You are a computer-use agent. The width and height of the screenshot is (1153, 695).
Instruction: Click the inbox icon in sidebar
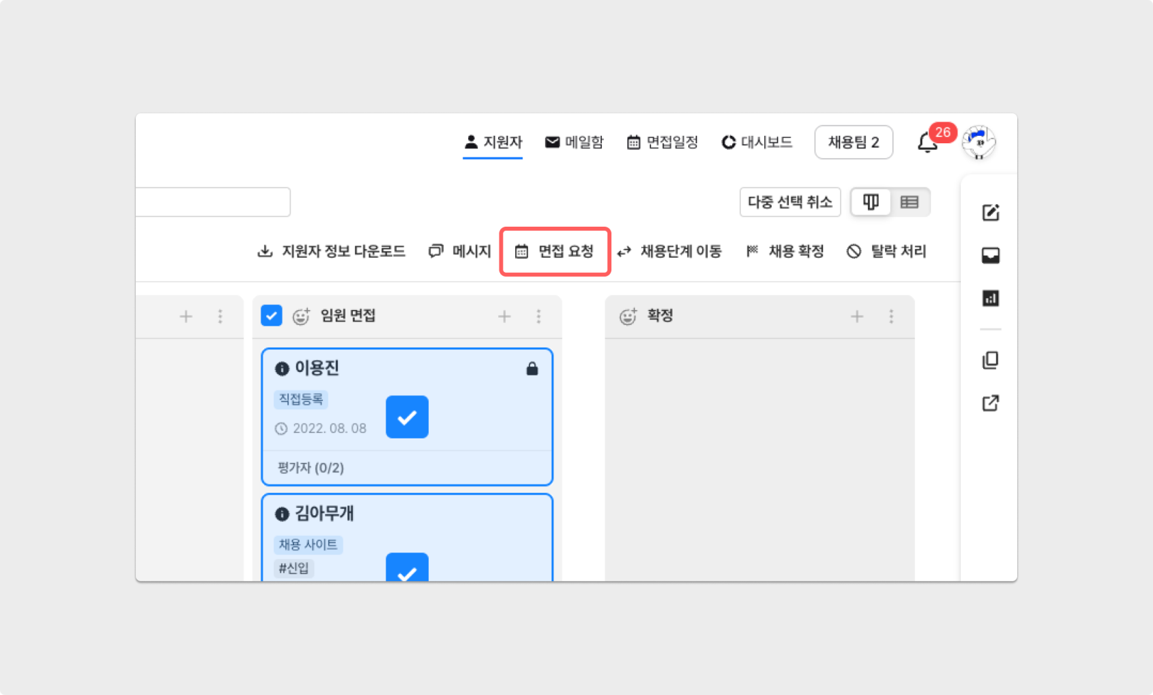(x=991, y=255)
